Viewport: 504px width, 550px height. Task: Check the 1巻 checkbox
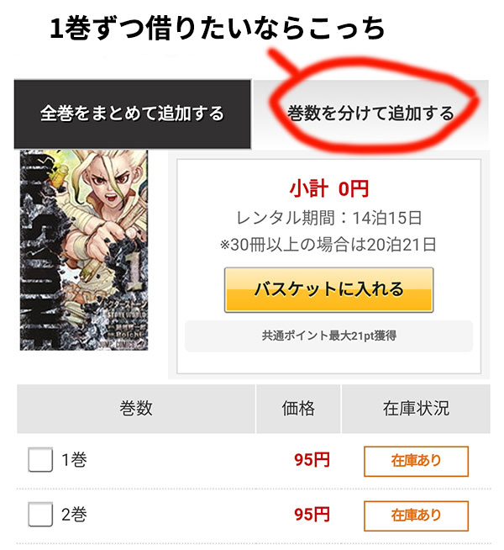click(x=40, y=459)
